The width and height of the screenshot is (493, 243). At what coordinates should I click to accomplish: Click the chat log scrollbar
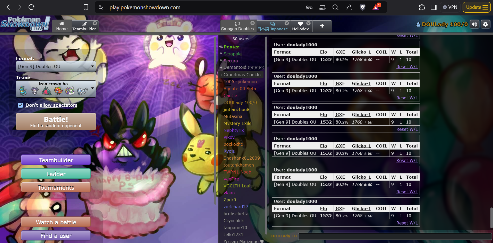click(491, 218)
